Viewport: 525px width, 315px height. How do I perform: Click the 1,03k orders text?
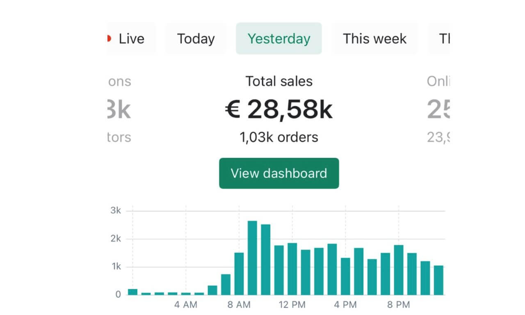pyautogui.click(x=279, y=137)
